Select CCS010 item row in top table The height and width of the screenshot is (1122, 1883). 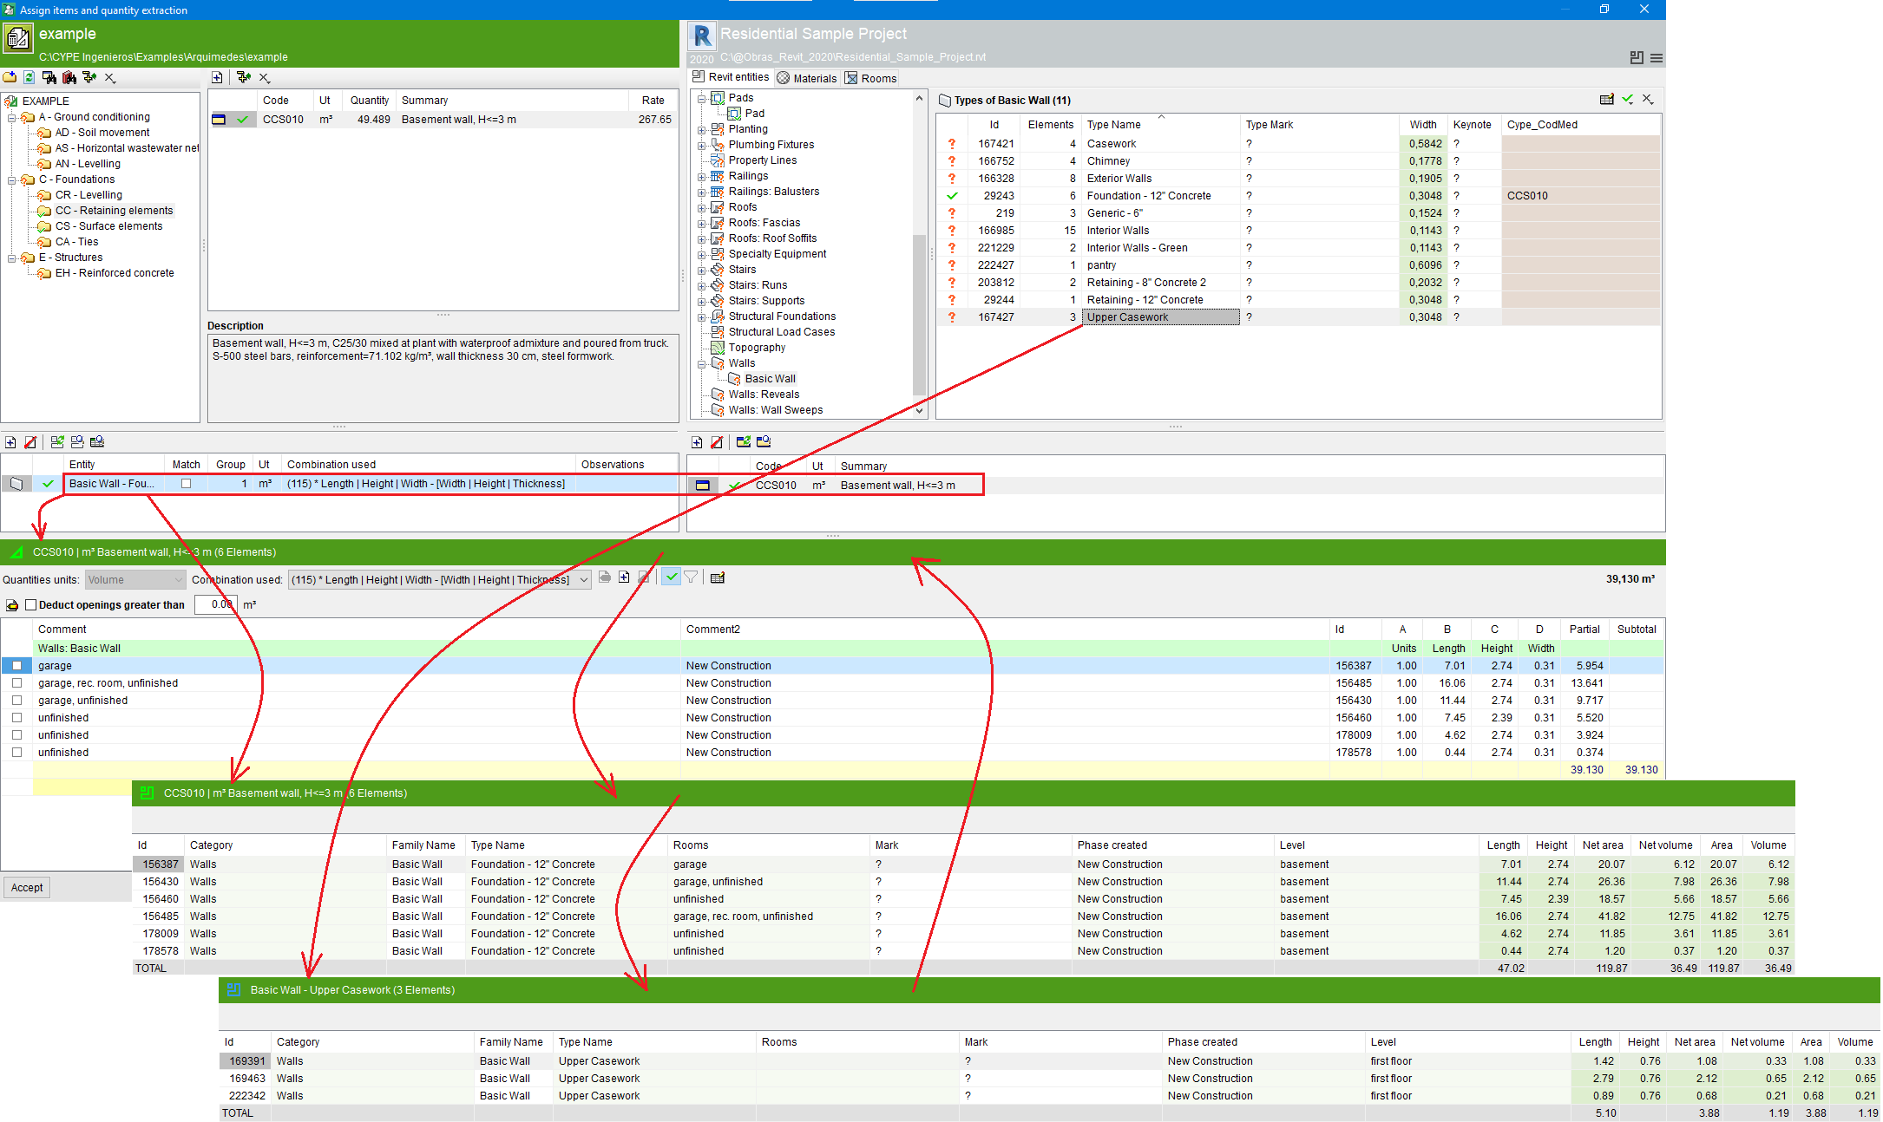[443, 120]
